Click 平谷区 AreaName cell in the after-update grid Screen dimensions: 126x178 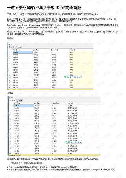tap(37, 146)
